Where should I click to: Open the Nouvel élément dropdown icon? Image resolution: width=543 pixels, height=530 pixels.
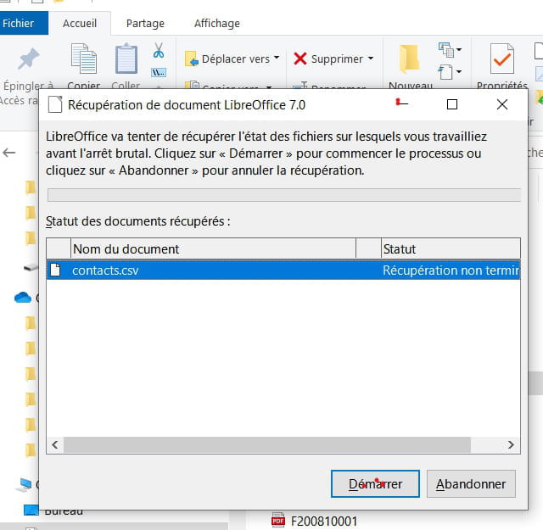pos(450,50)
